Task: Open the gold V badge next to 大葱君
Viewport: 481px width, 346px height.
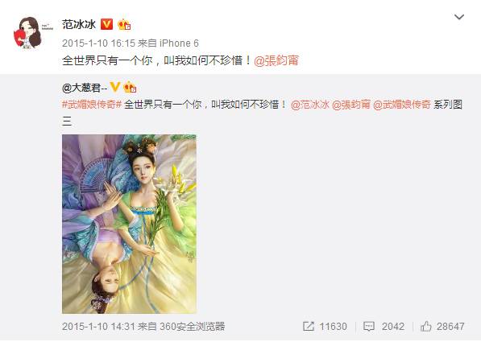Action: (x=115, y=88)
